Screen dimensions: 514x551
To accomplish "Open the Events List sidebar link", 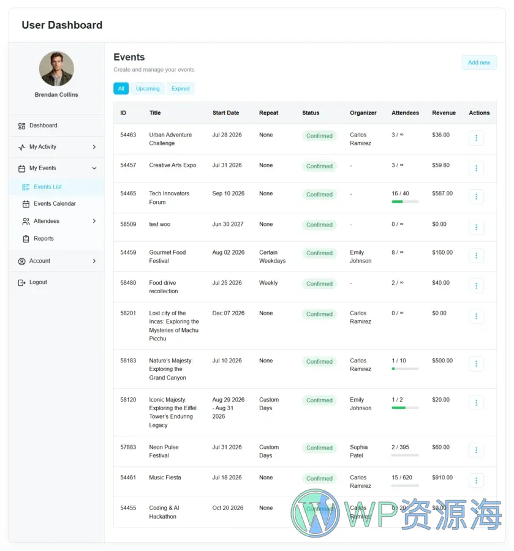I will point(56,187).
